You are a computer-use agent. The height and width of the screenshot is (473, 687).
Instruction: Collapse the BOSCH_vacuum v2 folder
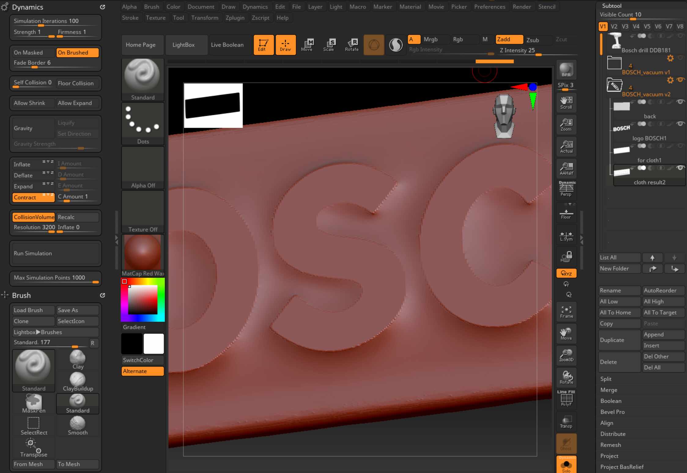point(614,85)
